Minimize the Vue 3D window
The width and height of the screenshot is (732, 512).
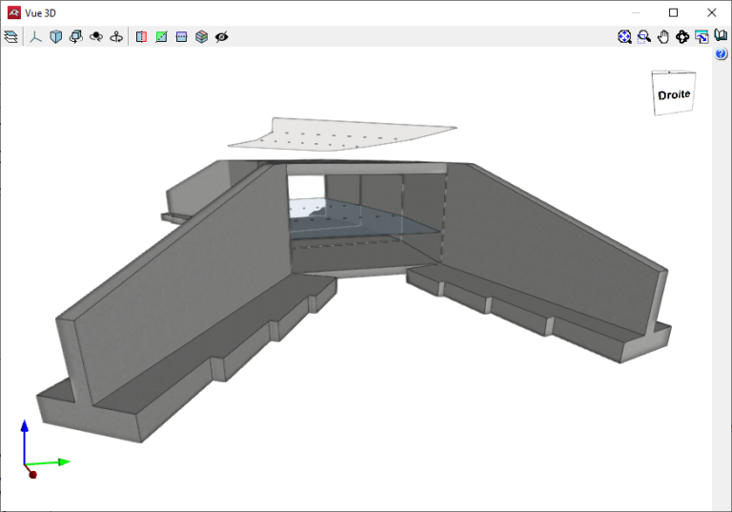pos(636,12)
